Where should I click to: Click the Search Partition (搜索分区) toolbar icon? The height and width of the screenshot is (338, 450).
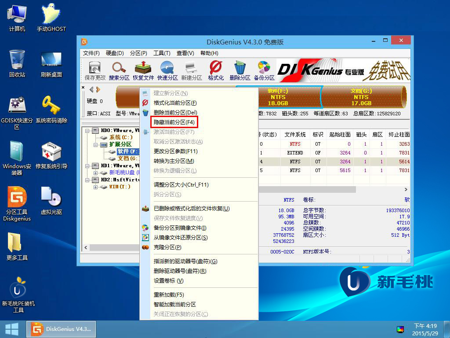(x=119, y=70)
